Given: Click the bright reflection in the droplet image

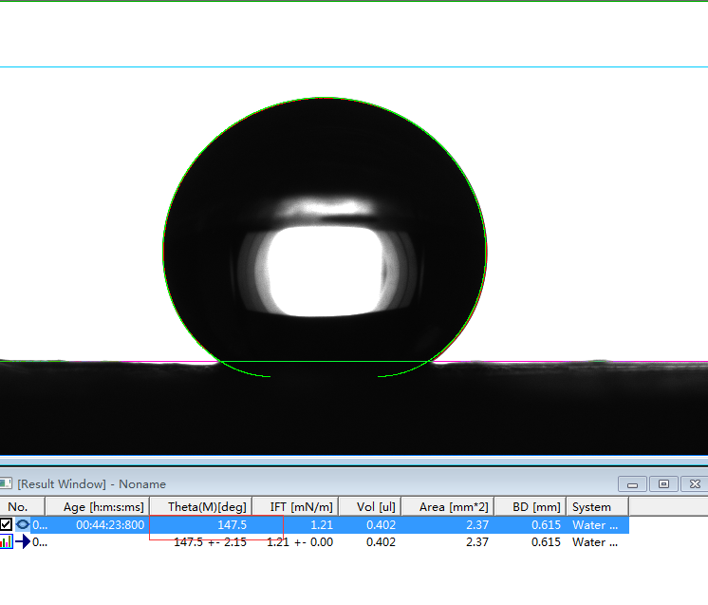Looking at the screenshot, I should pos(325,269).
